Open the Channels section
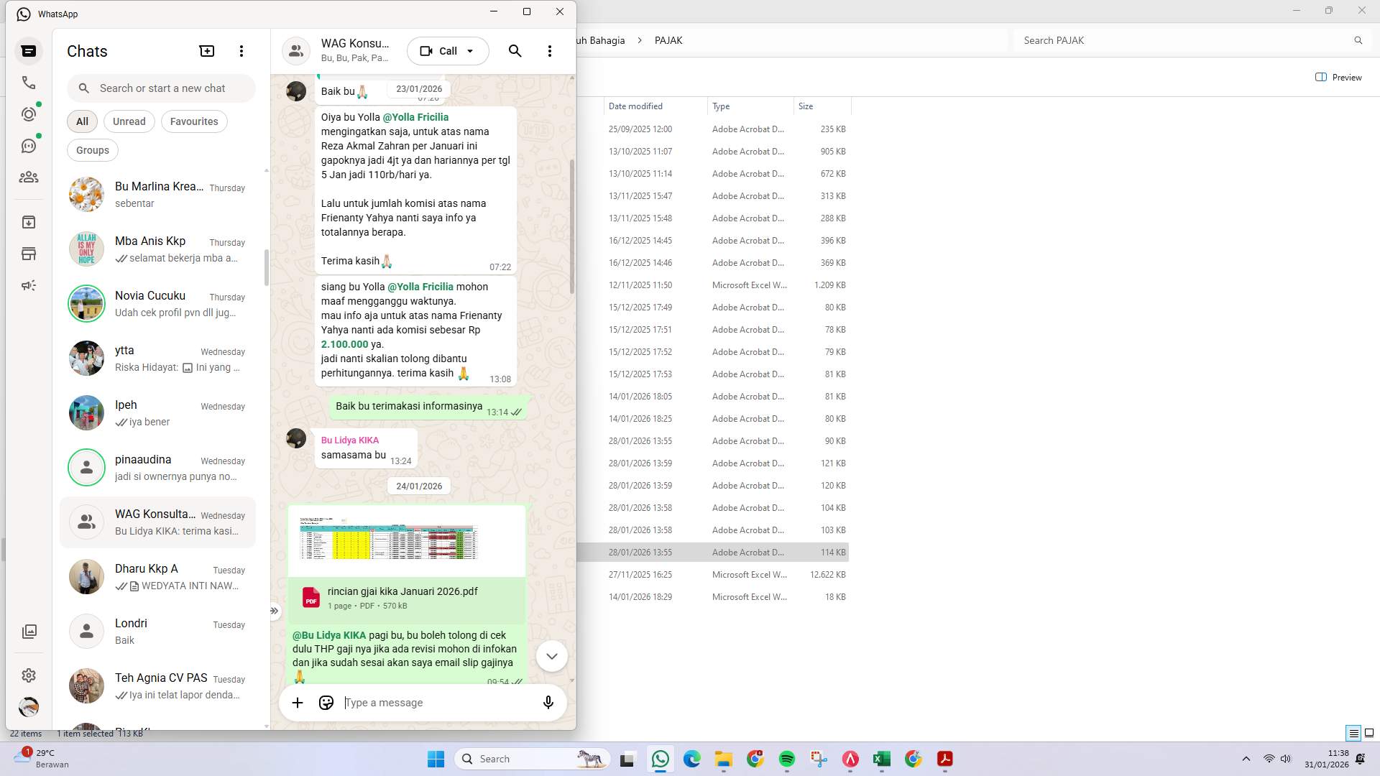Screen dimensions: 1380x776 click(29, 145)
